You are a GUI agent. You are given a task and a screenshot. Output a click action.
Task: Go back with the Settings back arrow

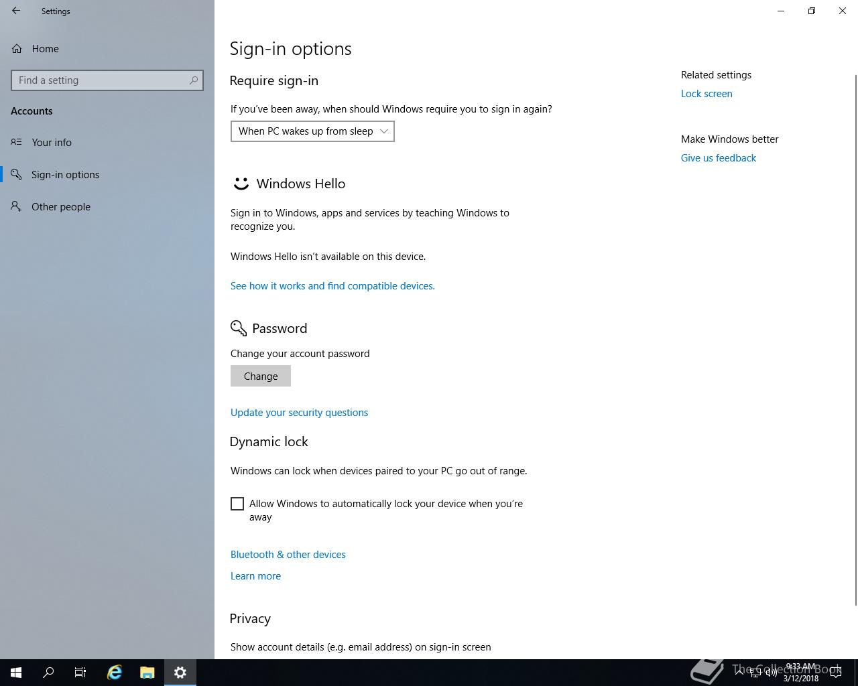coord(16,11)
